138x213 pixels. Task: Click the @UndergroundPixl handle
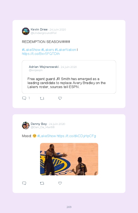[44, 33]
